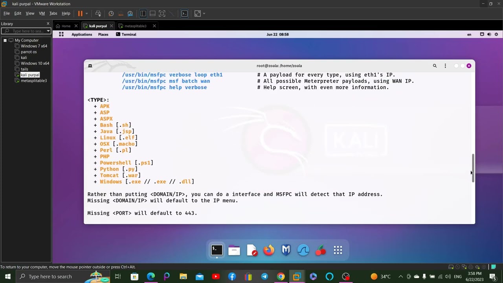Take a snapshot of the VM
Screen dimensions: 503x283
coord(111,13)
